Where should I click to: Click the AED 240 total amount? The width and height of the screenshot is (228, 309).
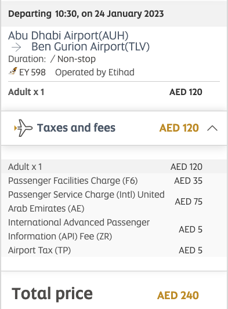178,296
